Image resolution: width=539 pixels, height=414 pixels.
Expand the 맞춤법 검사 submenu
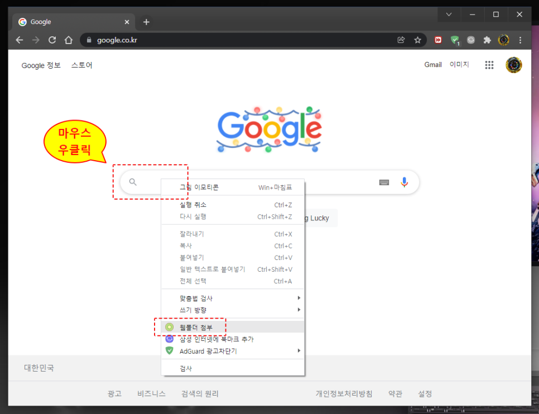233,298
